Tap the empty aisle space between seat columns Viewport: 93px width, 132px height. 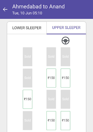pos(39,88)
